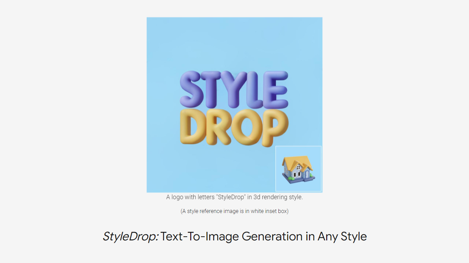The image size is (469, 263).
Task: Click the purple letter E in STYLE
Action: click(277, 90)
